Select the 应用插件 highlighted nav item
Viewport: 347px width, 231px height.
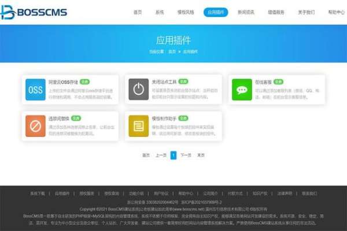tap(216, 12)
